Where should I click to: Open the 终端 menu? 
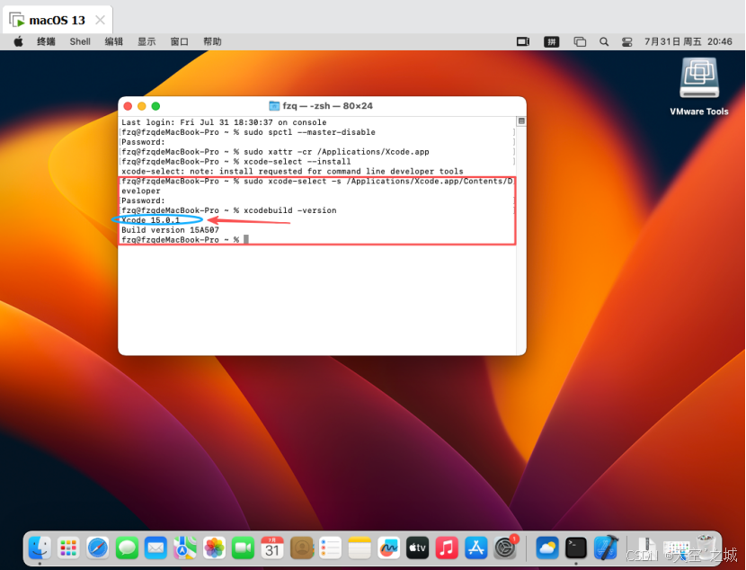(x=46, y=42)
